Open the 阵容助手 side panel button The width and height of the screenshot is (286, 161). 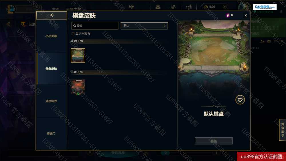pos(283,130)
